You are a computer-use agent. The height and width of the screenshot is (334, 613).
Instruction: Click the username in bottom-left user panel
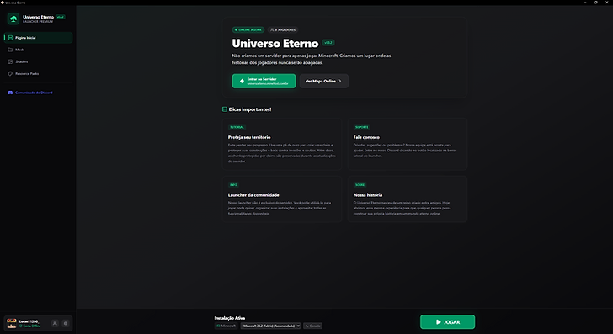pos(29,321)
